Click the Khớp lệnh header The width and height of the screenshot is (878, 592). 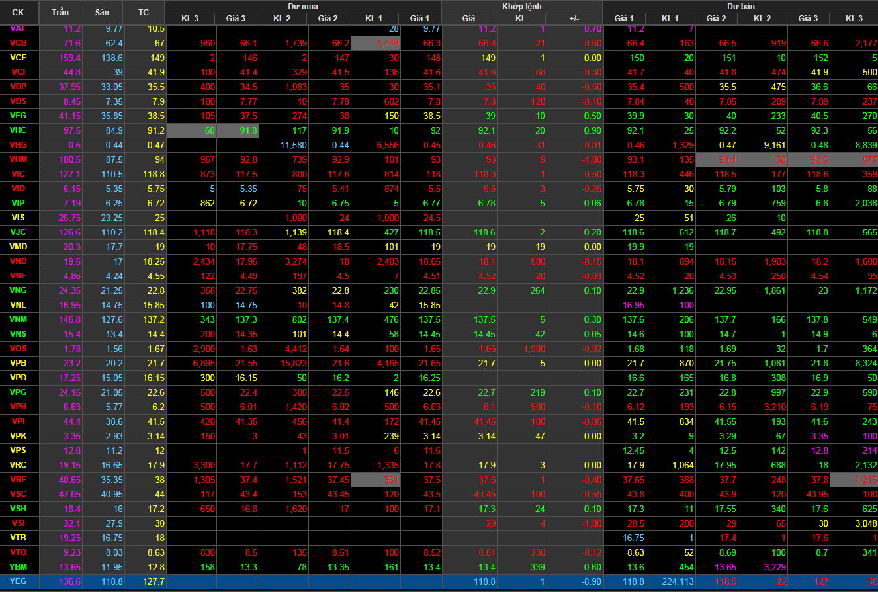point(522,6)
